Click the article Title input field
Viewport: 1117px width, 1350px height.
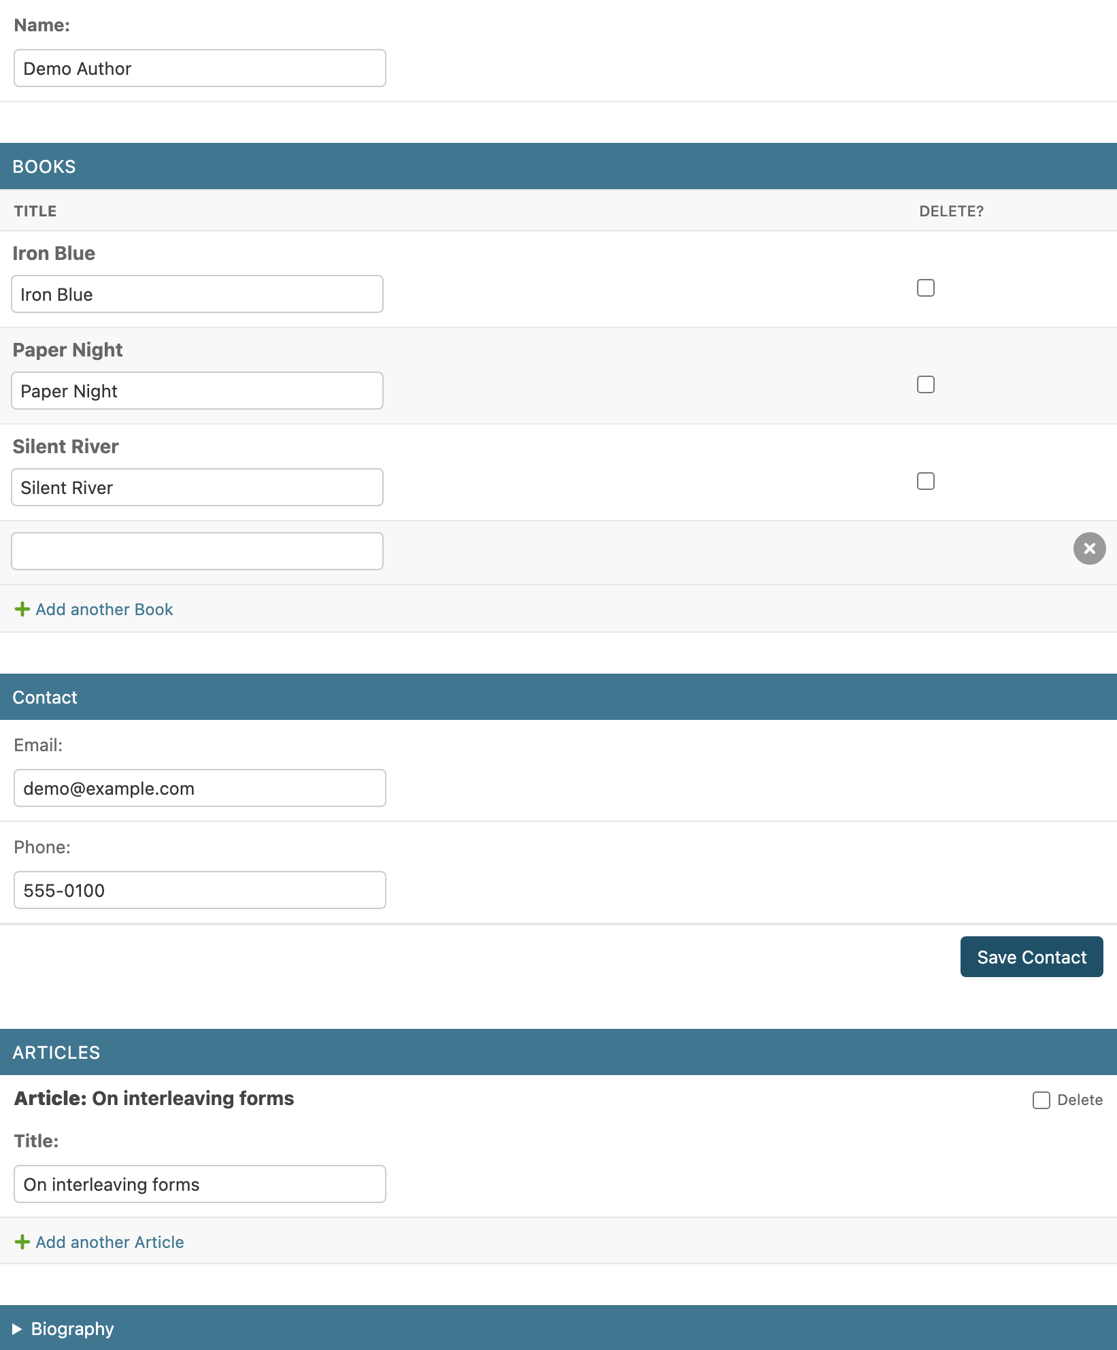[x=200, y=1184]
